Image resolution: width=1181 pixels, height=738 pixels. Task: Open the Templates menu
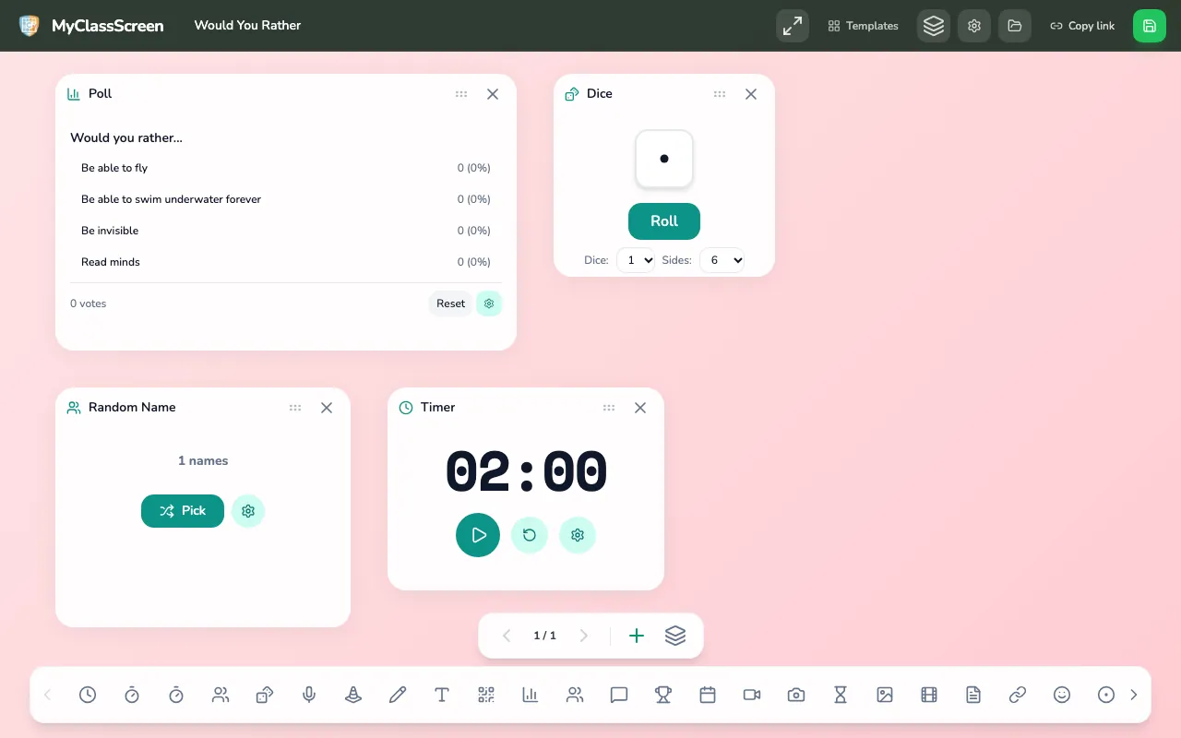click(863, 26)
